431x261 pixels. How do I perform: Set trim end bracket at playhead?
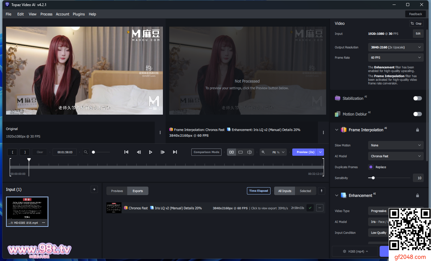coord(25,152)
